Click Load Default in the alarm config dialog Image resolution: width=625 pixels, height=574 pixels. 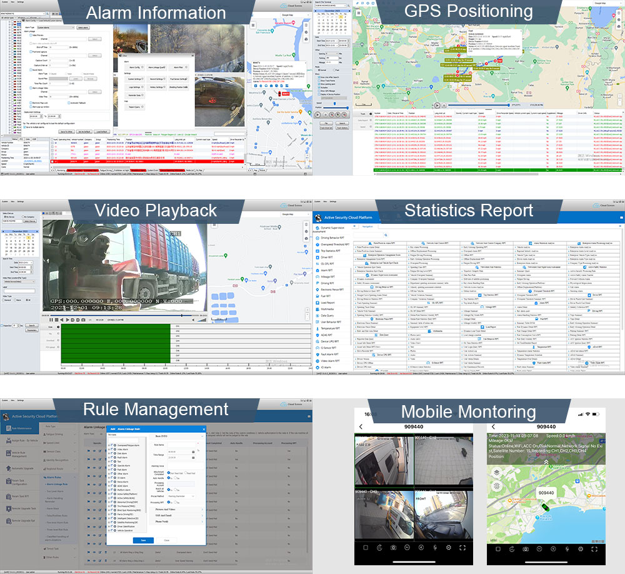(101, 132)
